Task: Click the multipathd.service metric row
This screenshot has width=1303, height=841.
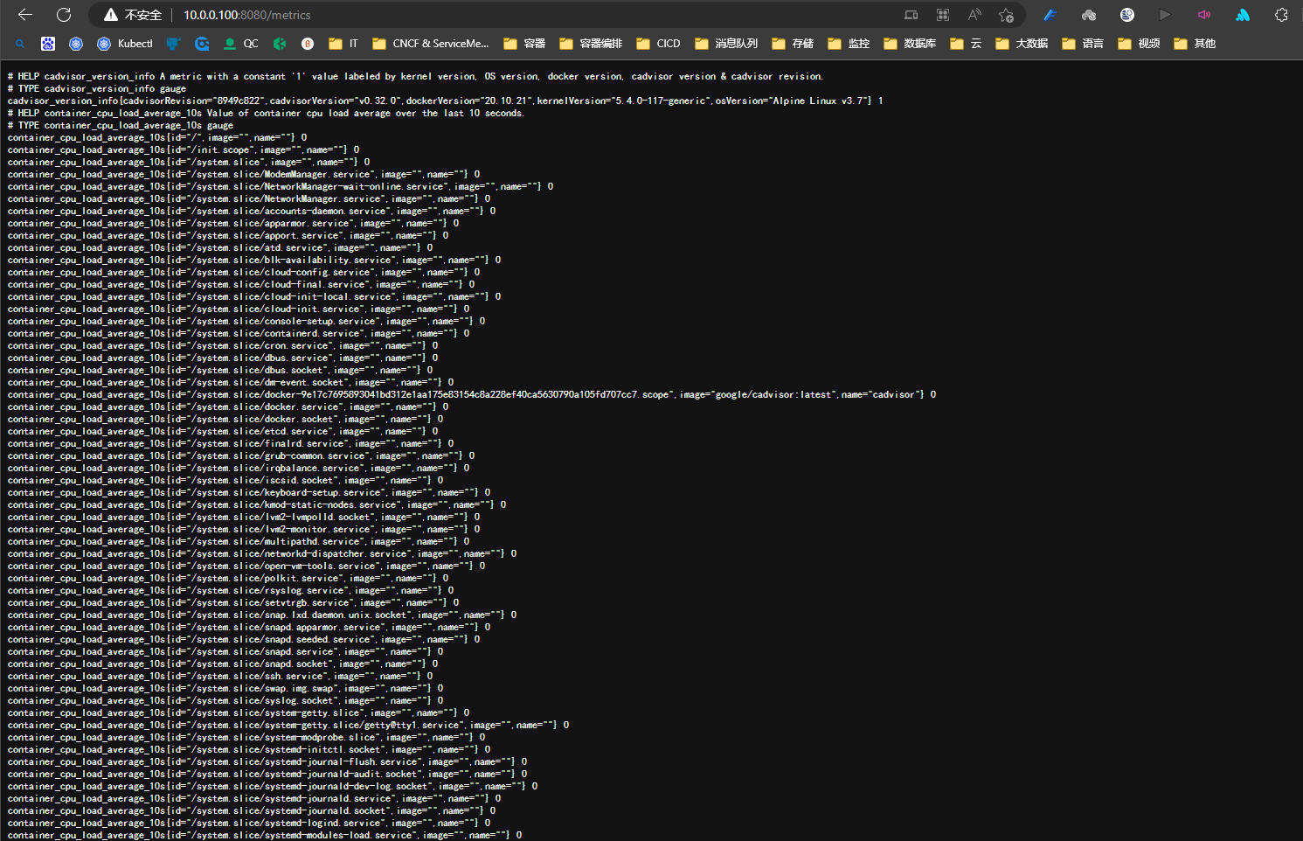Action: [239, 541]
